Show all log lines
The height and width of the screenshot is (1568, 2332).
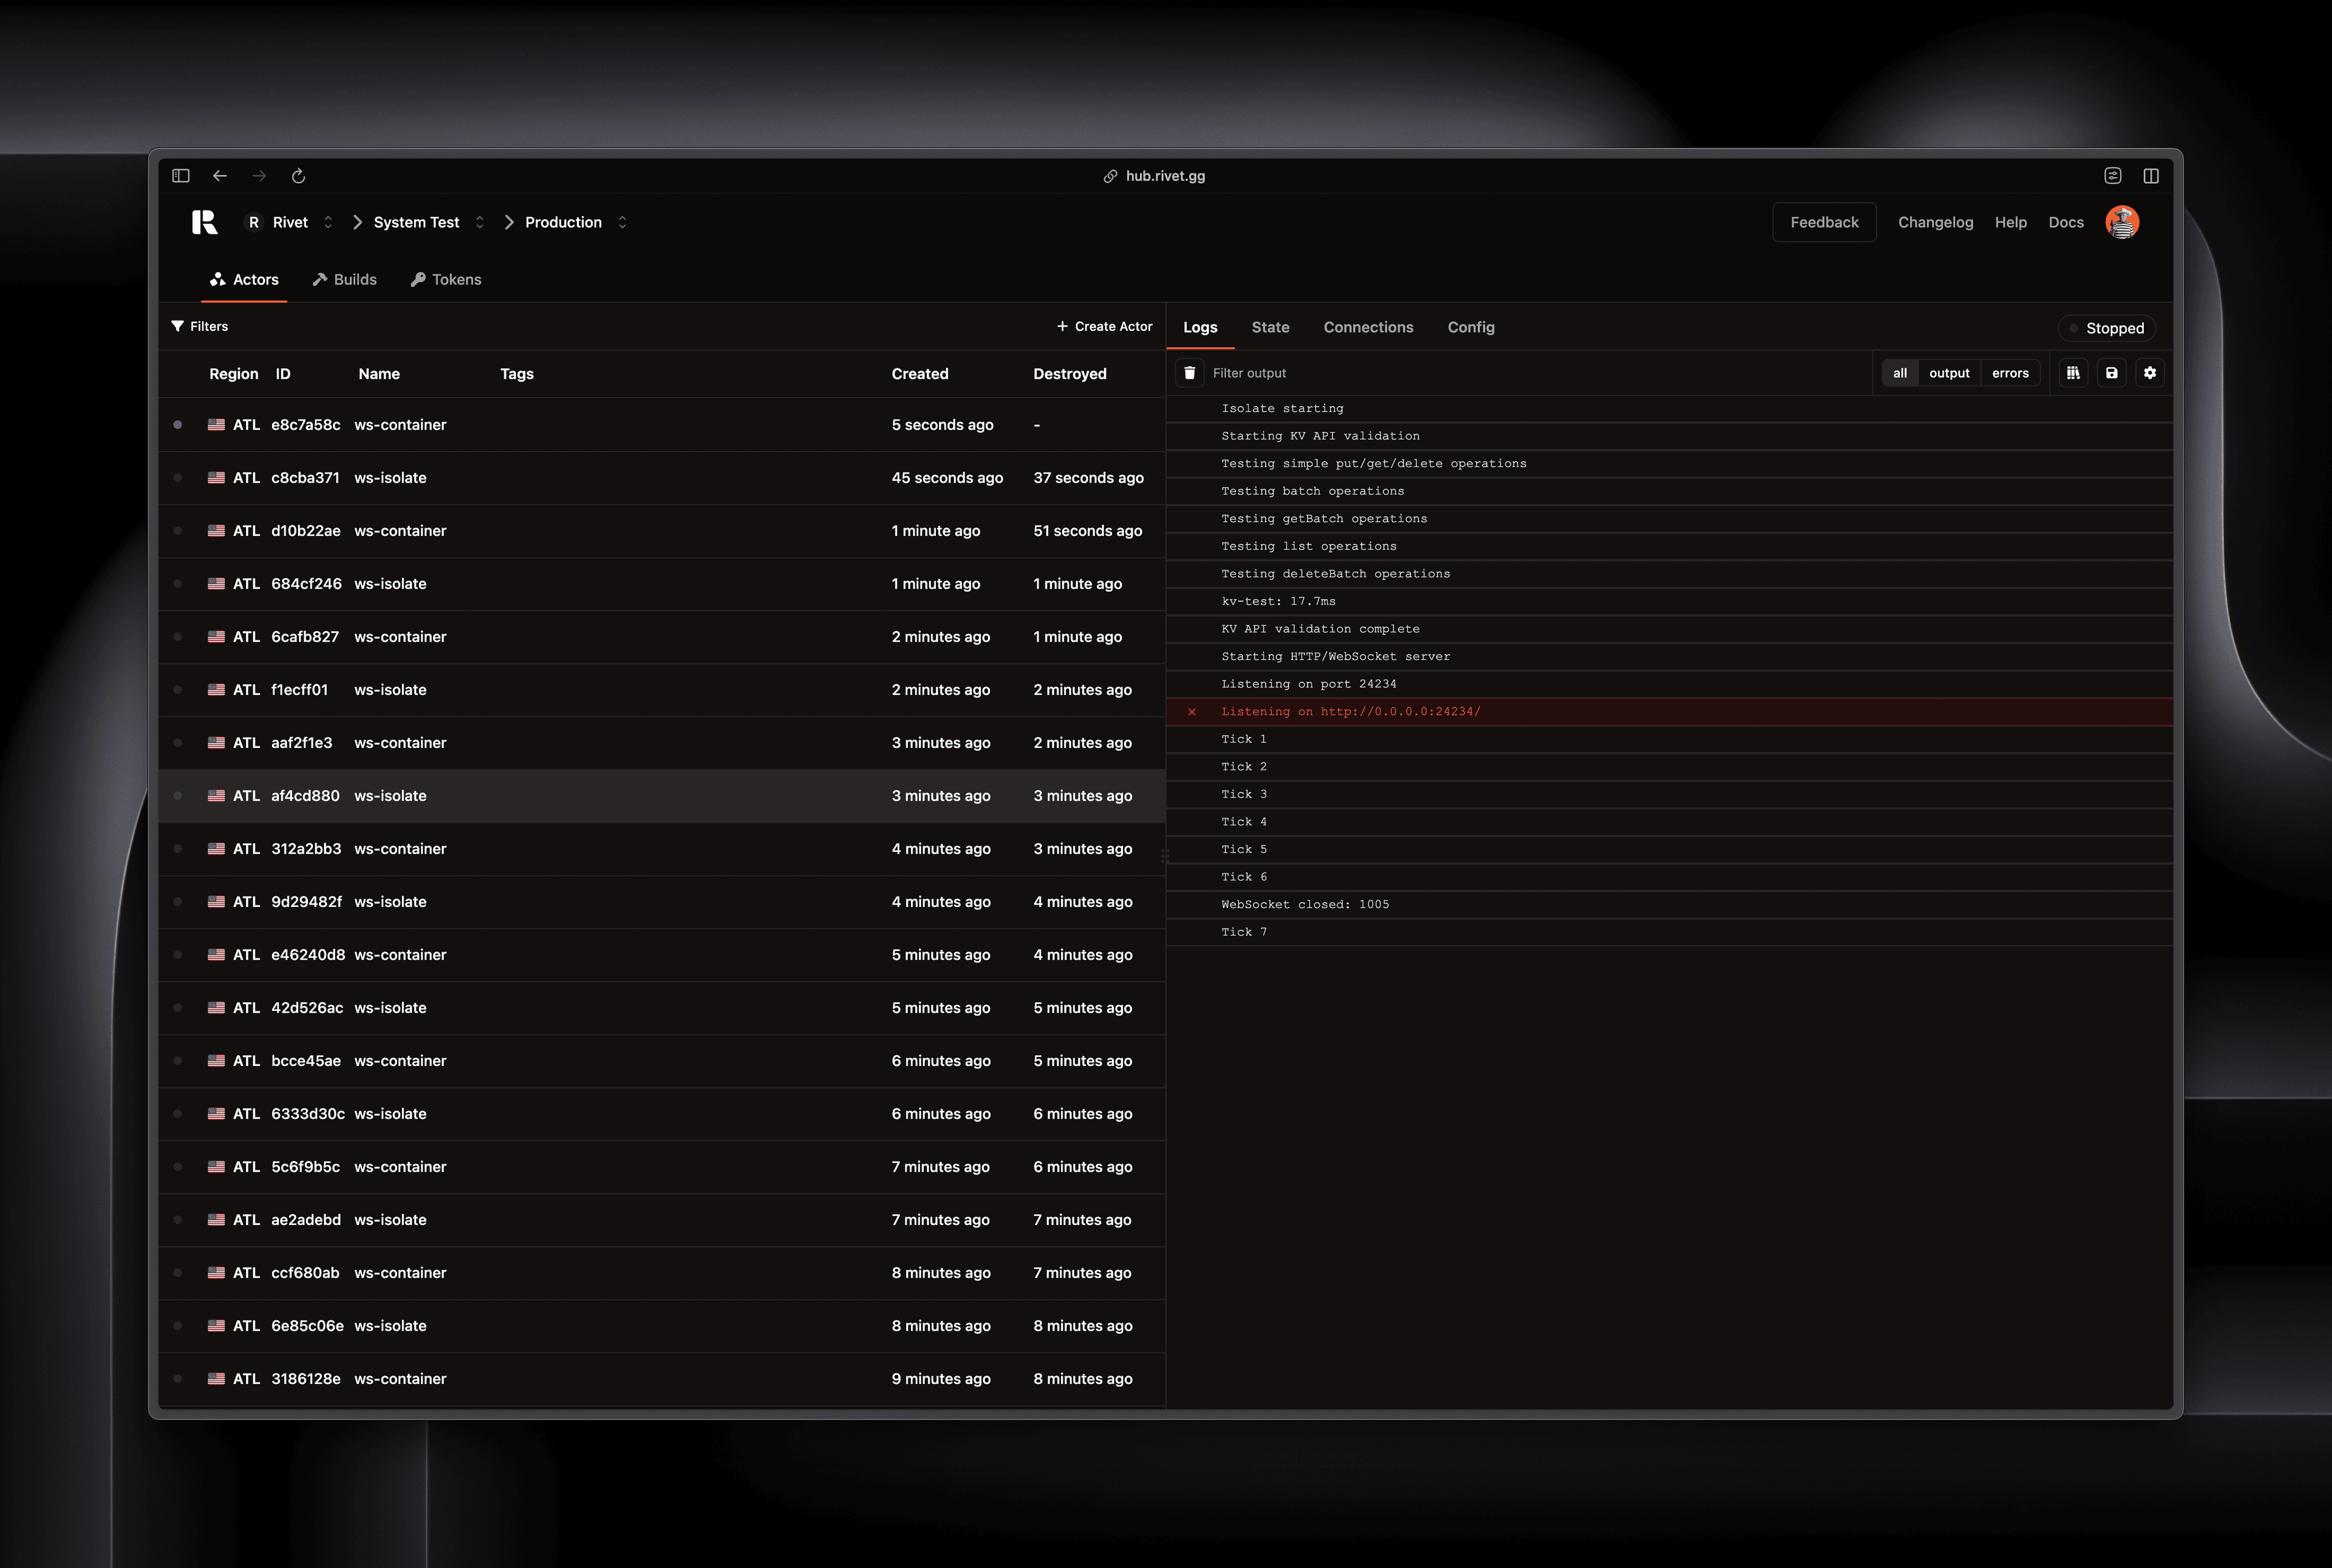coord(1900,373)
